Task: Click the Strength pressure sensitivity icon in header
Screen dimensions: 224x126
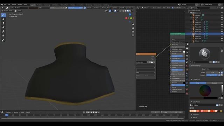Action: tap(85, 8)
